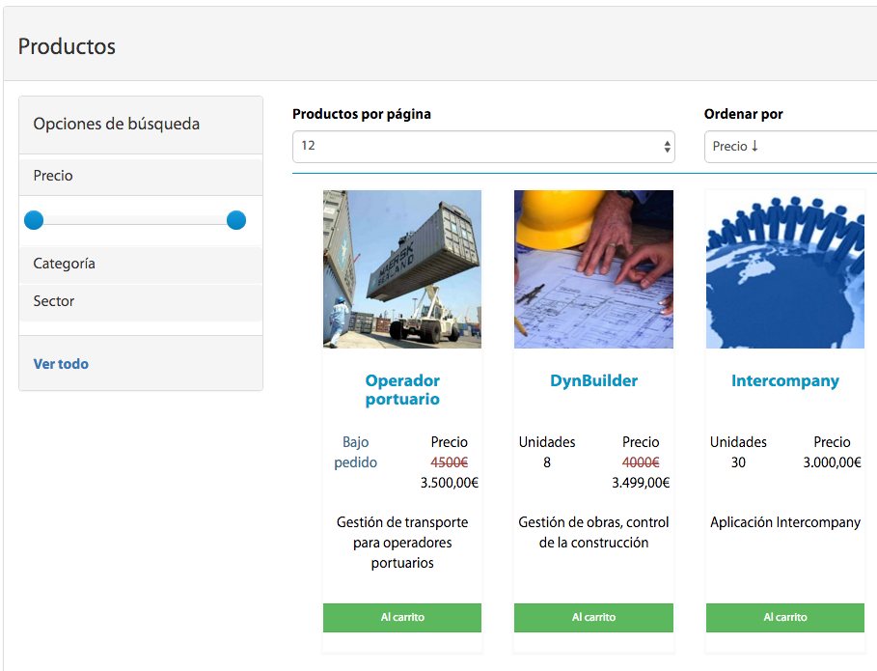Open the Intercompany product title
The image size is (877, 671).
pyautogui.click(x=784, y=380)
